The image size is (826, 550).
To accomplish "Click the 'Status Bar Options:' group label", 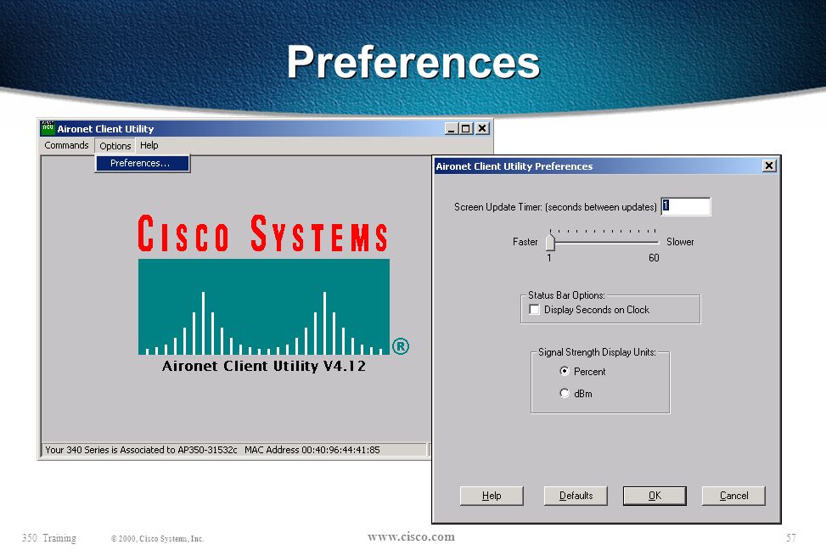I will point(566,295).
